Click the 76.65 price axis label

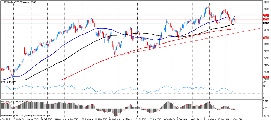[x=266, y=58]
